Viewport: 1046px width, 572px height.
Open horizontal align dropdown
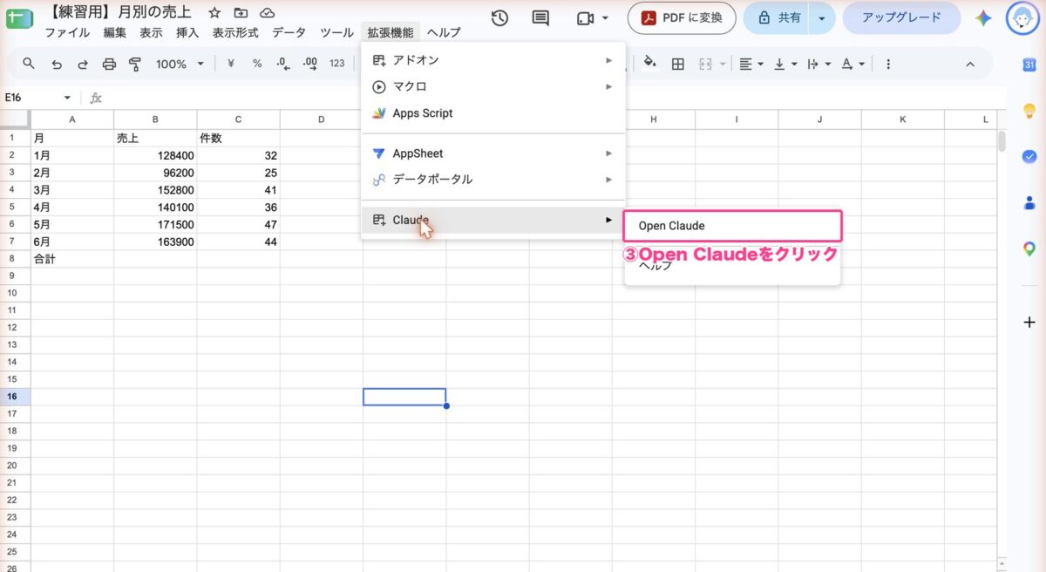point(751,64)
